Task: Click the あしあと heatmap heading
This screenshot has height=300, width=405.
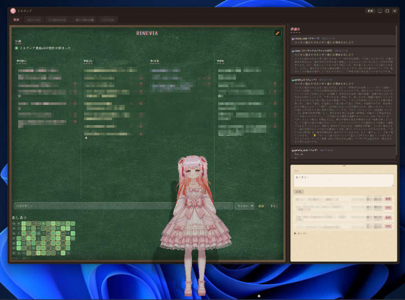Action: (19, 217)
